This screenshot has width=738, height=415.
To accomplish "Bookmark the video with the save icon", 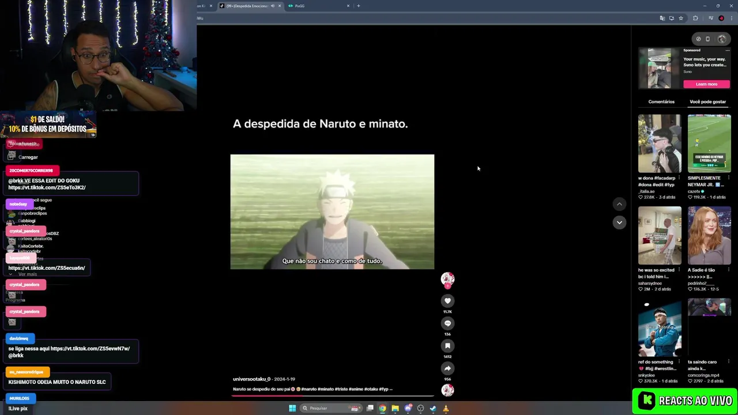I will (447, 346).
